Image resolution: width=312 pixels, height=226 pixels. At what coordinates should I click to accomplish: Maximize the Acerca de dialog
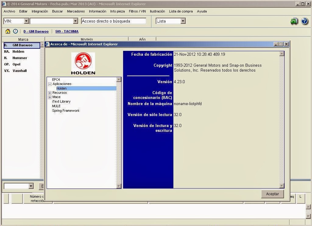[x=281, y=44]
